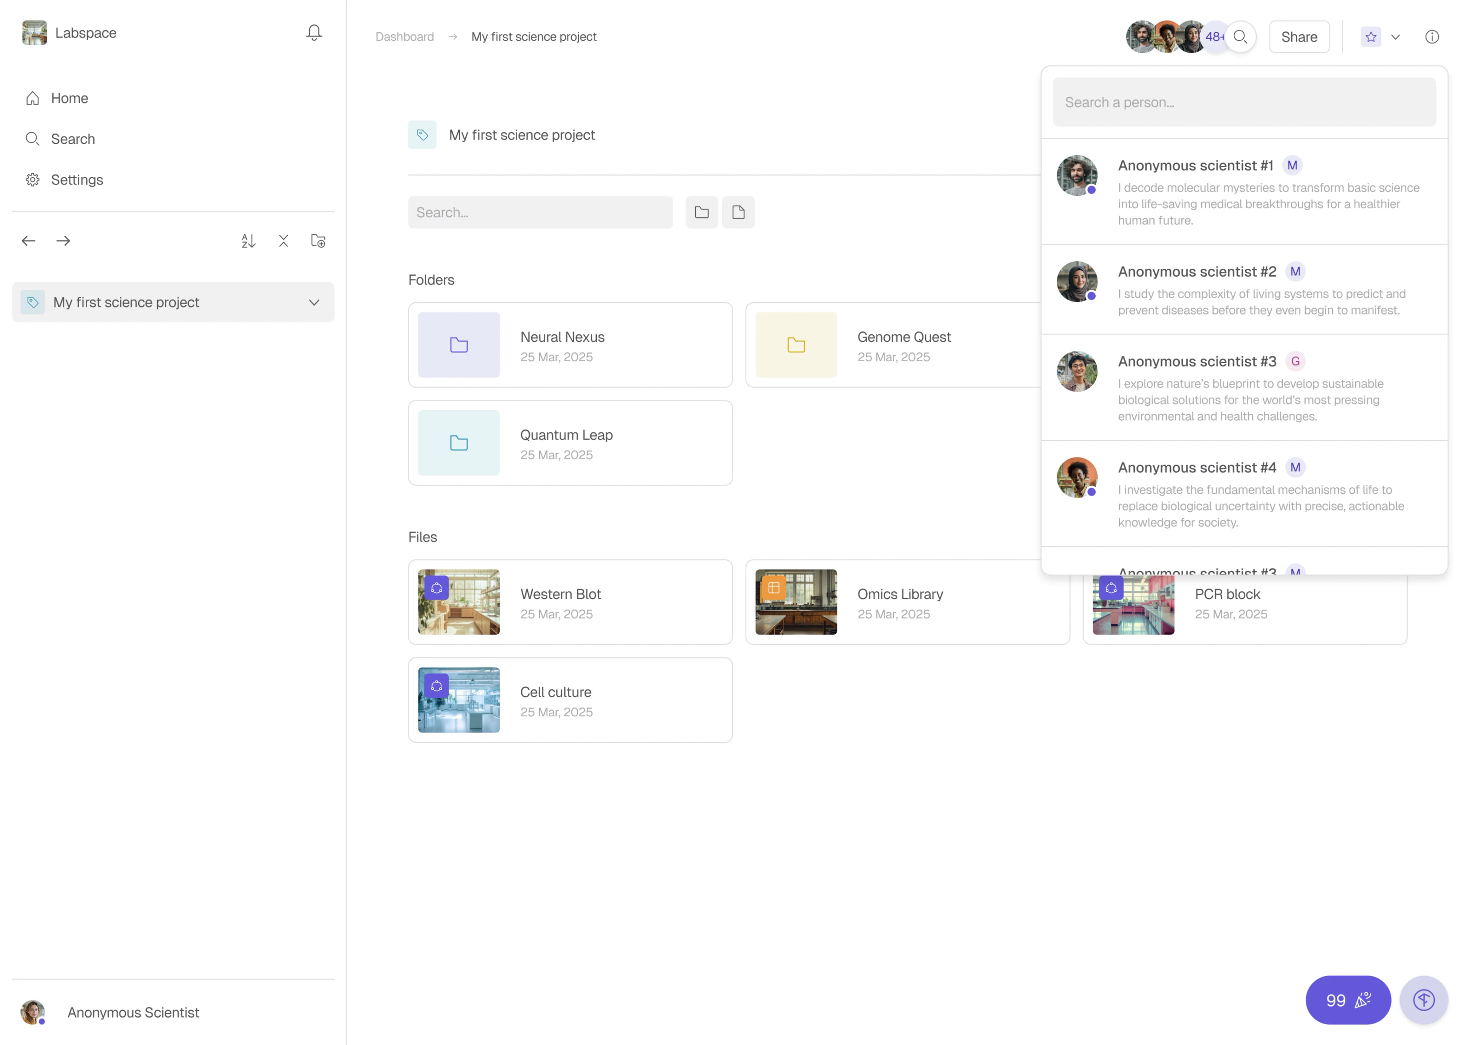Click Dashboard breadcrumb link
Image resolution: width=1469 pixels, height=1045 pixels.
[x=405, y=37]
